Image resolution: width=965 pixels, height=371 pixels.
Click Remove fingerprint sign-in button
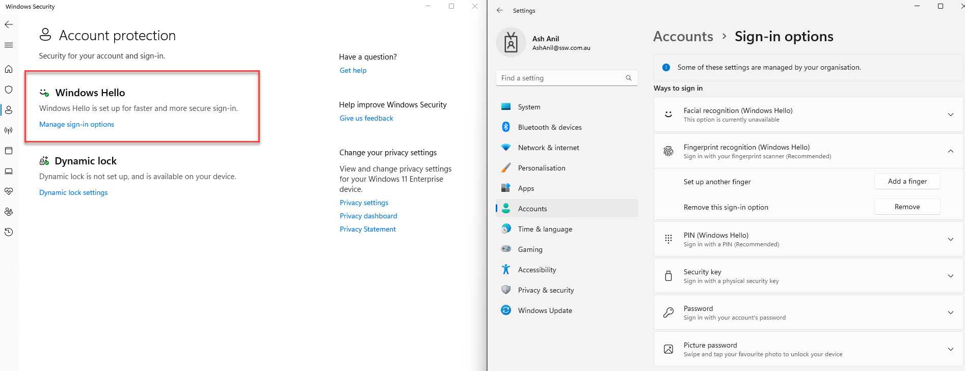click(x=907, y=207)
